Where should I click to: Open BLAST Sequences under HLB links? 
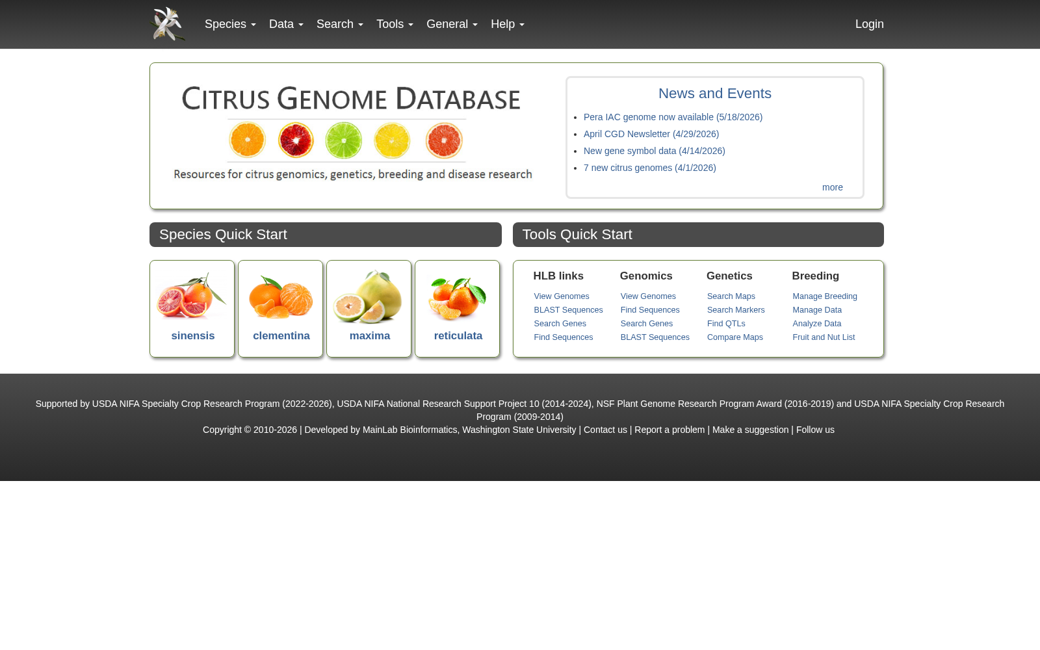568,310
